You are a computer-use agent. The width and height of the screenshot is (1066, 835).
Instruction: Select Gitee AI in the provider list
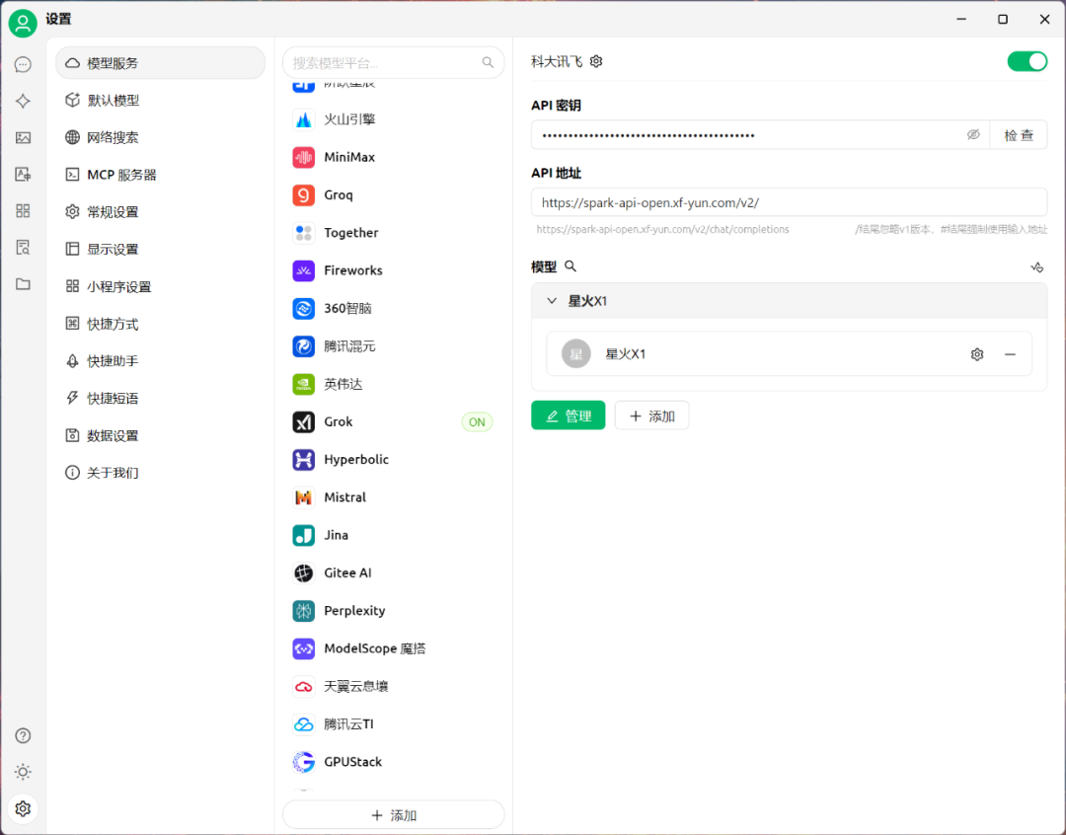[x=392, y=573]
